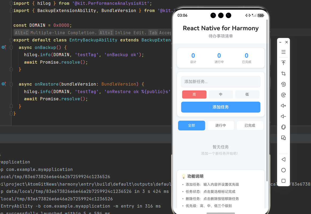
Task: Click the emulator arrow-up-to-bar icon
Action: click(x=284, y=63)
